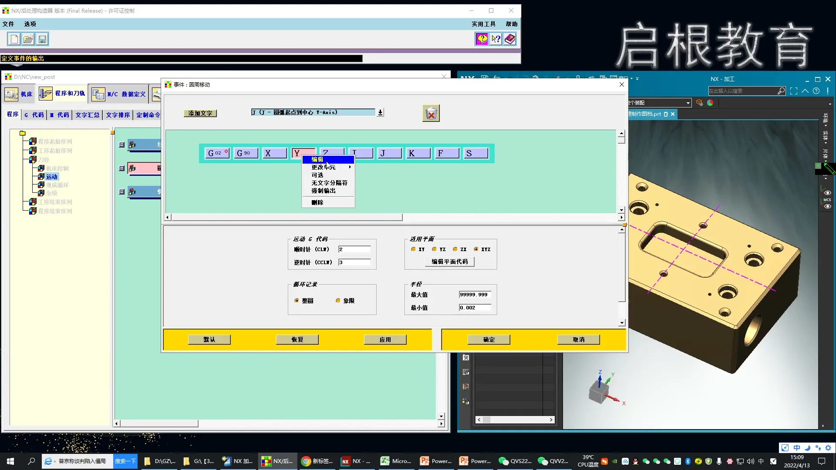Click the 编辑平面代码 button

pos(449,262)
